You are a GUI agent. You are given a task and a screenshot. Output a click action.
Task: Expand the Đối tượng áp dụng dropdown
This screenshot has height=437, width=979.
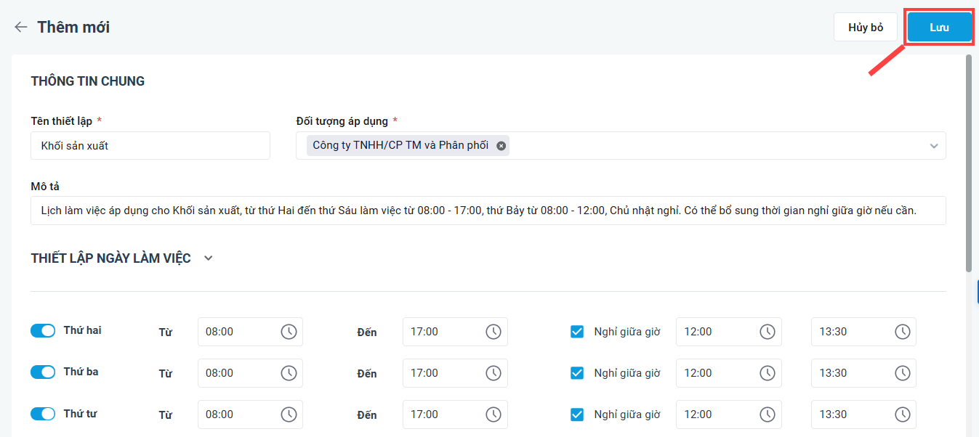point(934,146)
